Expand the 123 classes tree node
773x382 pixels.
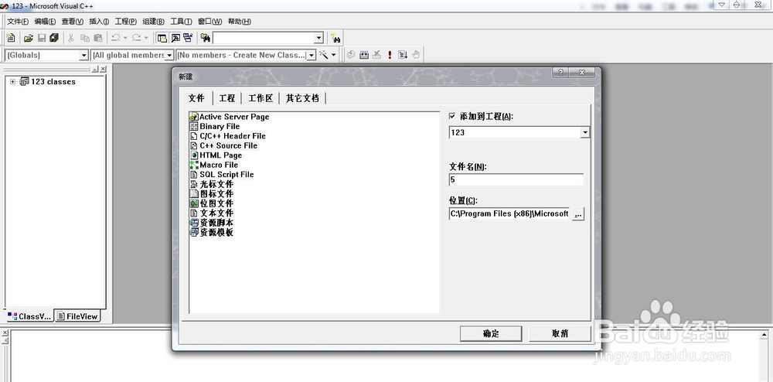click(13, 82)
